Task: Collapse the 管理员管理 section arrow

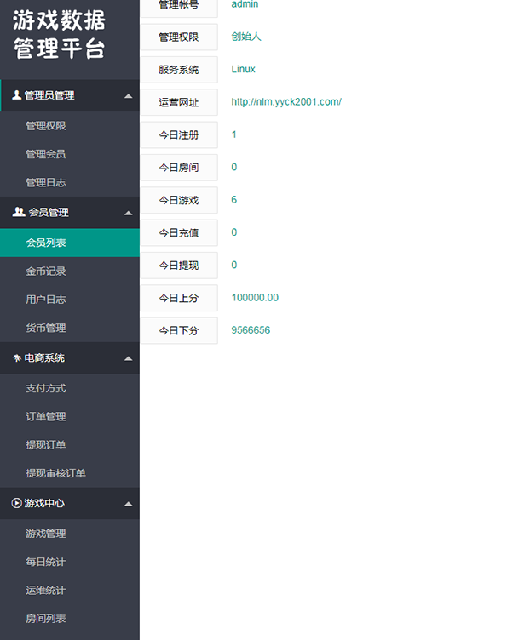Action: coord(129,96)
